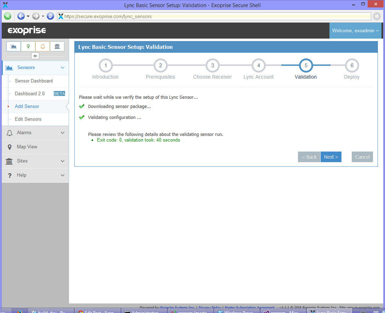
Task: Click the Help question mark icon
Action: [10, 175]
